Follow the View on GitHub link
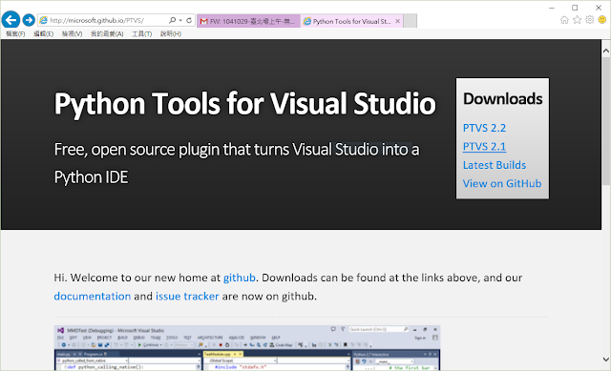This screenshot has width=611, height=371. (x=502, y=184)
